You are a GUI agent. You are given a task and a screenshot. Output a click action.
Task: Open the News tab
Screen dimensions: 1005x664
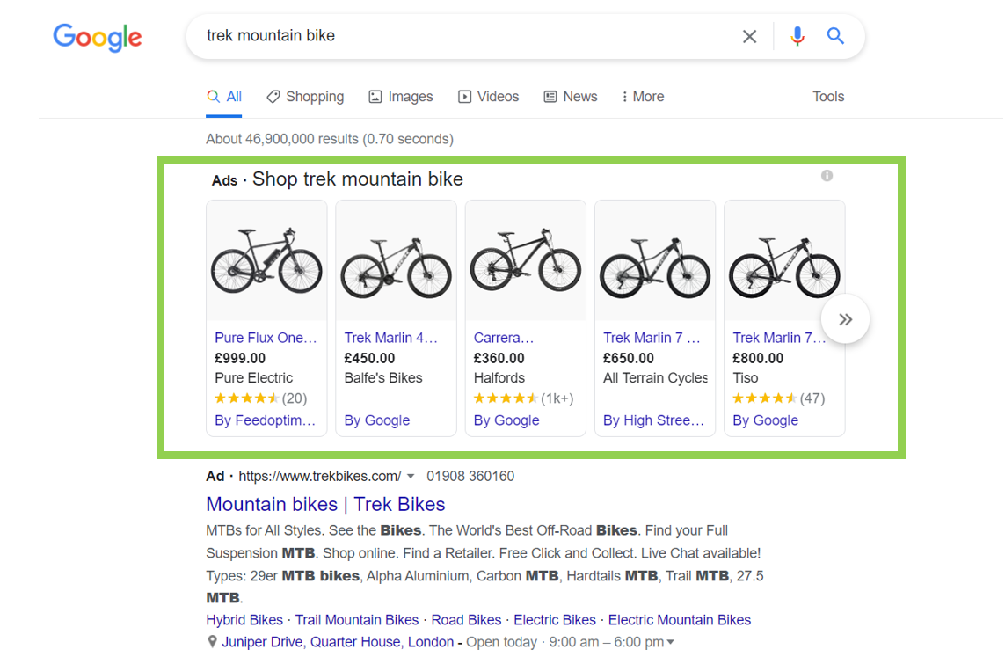point(571,97)
